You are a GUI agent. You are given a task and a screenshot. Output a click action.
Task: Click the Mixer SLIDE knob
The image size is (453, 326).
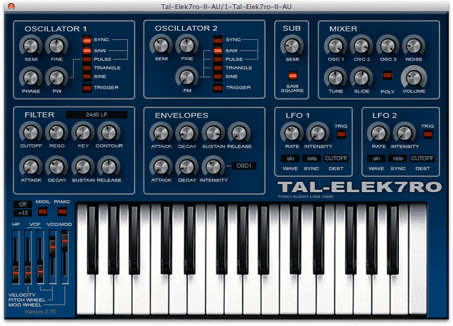[x=361, y=78]
